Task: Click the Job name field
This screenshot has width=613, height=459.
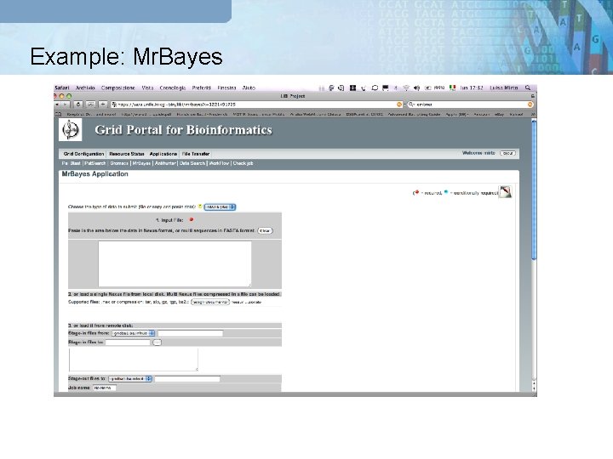Action: [x=105, y=388]
